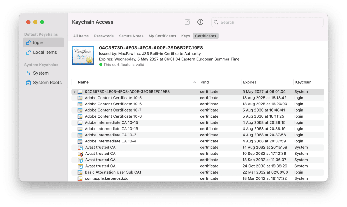347x207 pixels.
Task: Click the login keychain unlocked padlock icon
Action: point(28,43)
